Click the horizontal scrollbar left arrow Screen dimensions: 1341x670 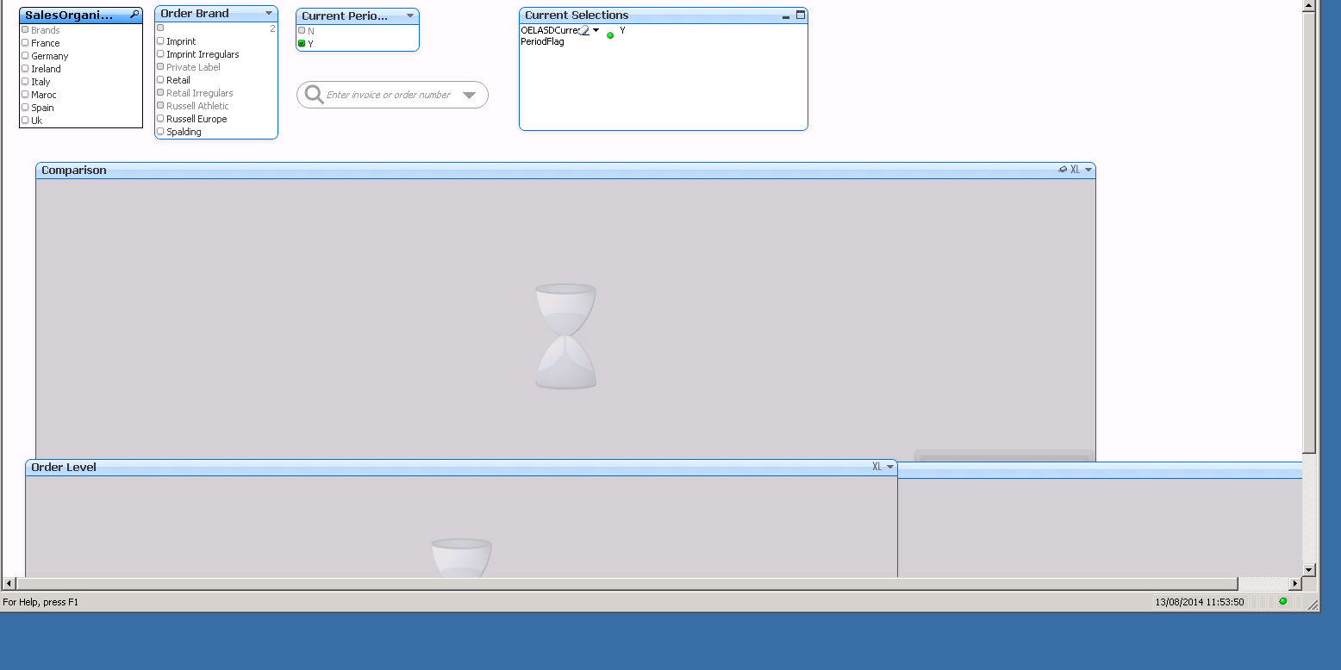(x=9, y=583)
